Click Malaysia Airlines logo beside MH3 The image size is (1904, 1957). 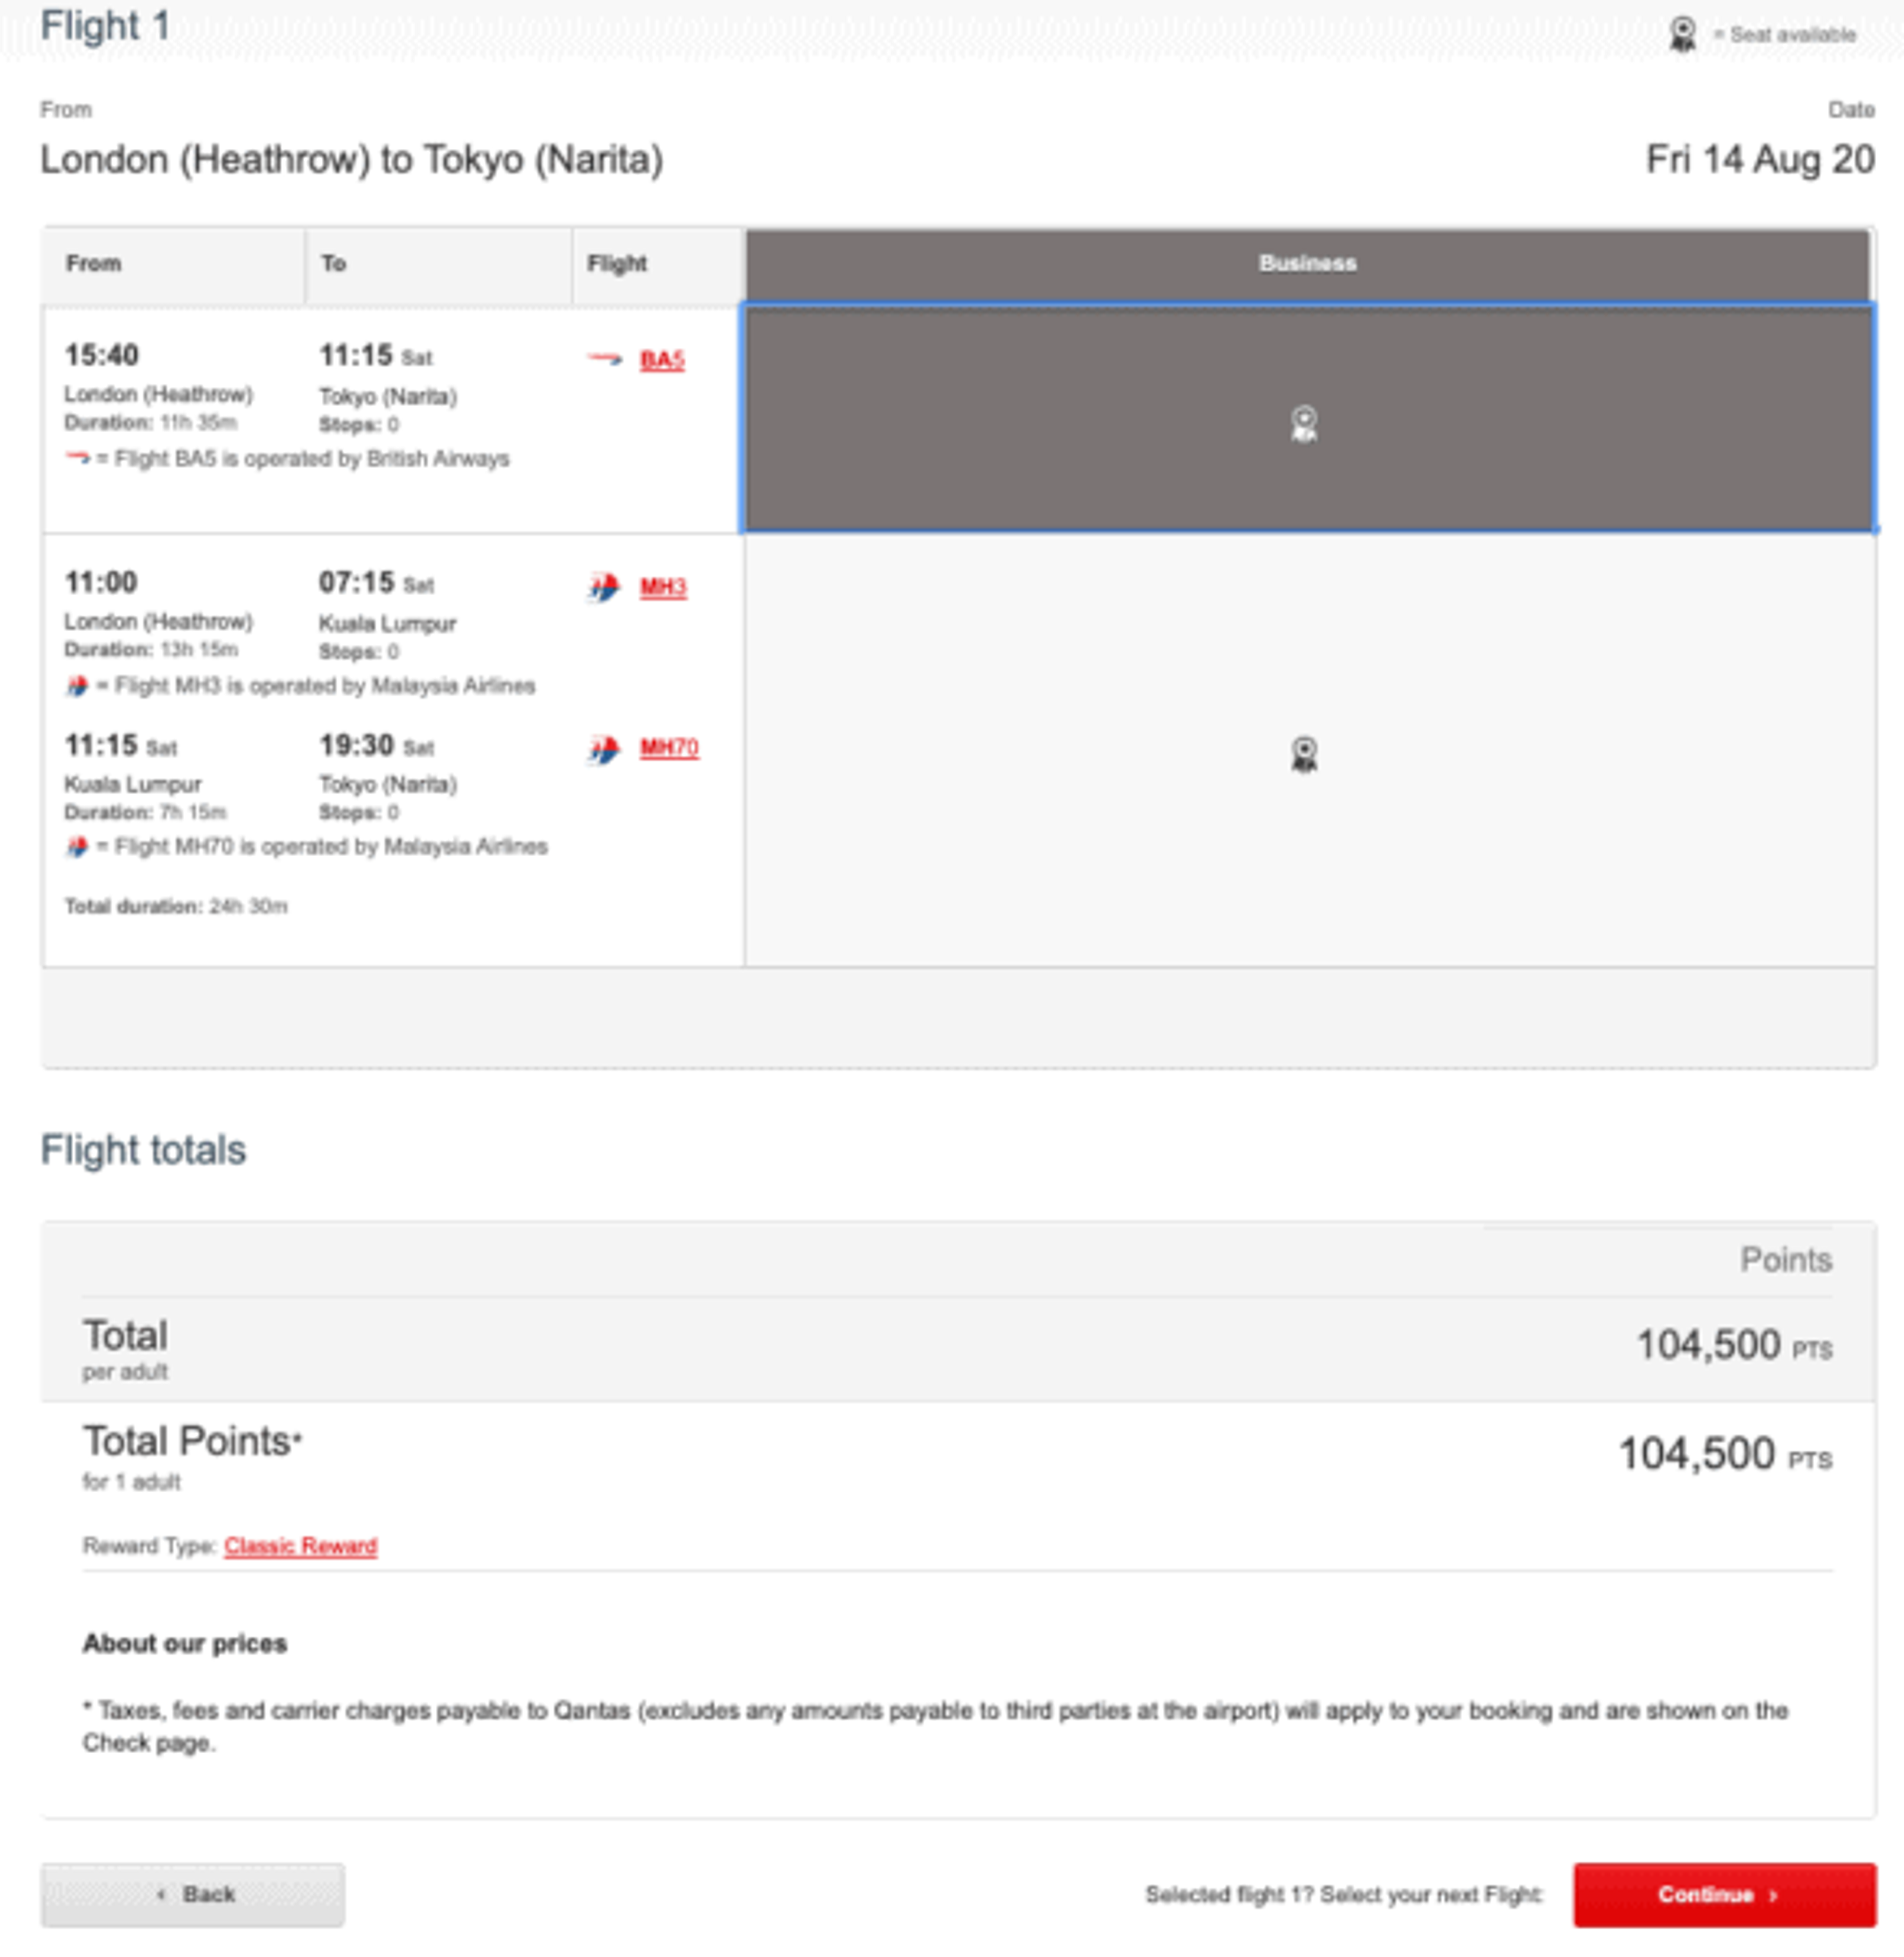tap(603, 586)
